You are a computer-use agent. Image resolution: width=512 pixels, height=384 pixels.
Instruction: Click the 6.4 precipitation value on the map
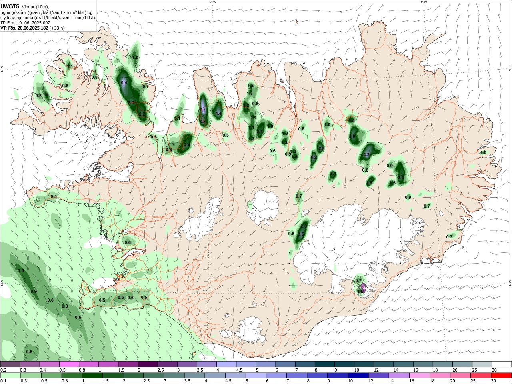[124, 82]
